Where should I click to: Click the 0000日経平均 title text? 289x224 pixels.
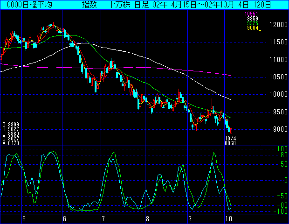tap(29, 5)
